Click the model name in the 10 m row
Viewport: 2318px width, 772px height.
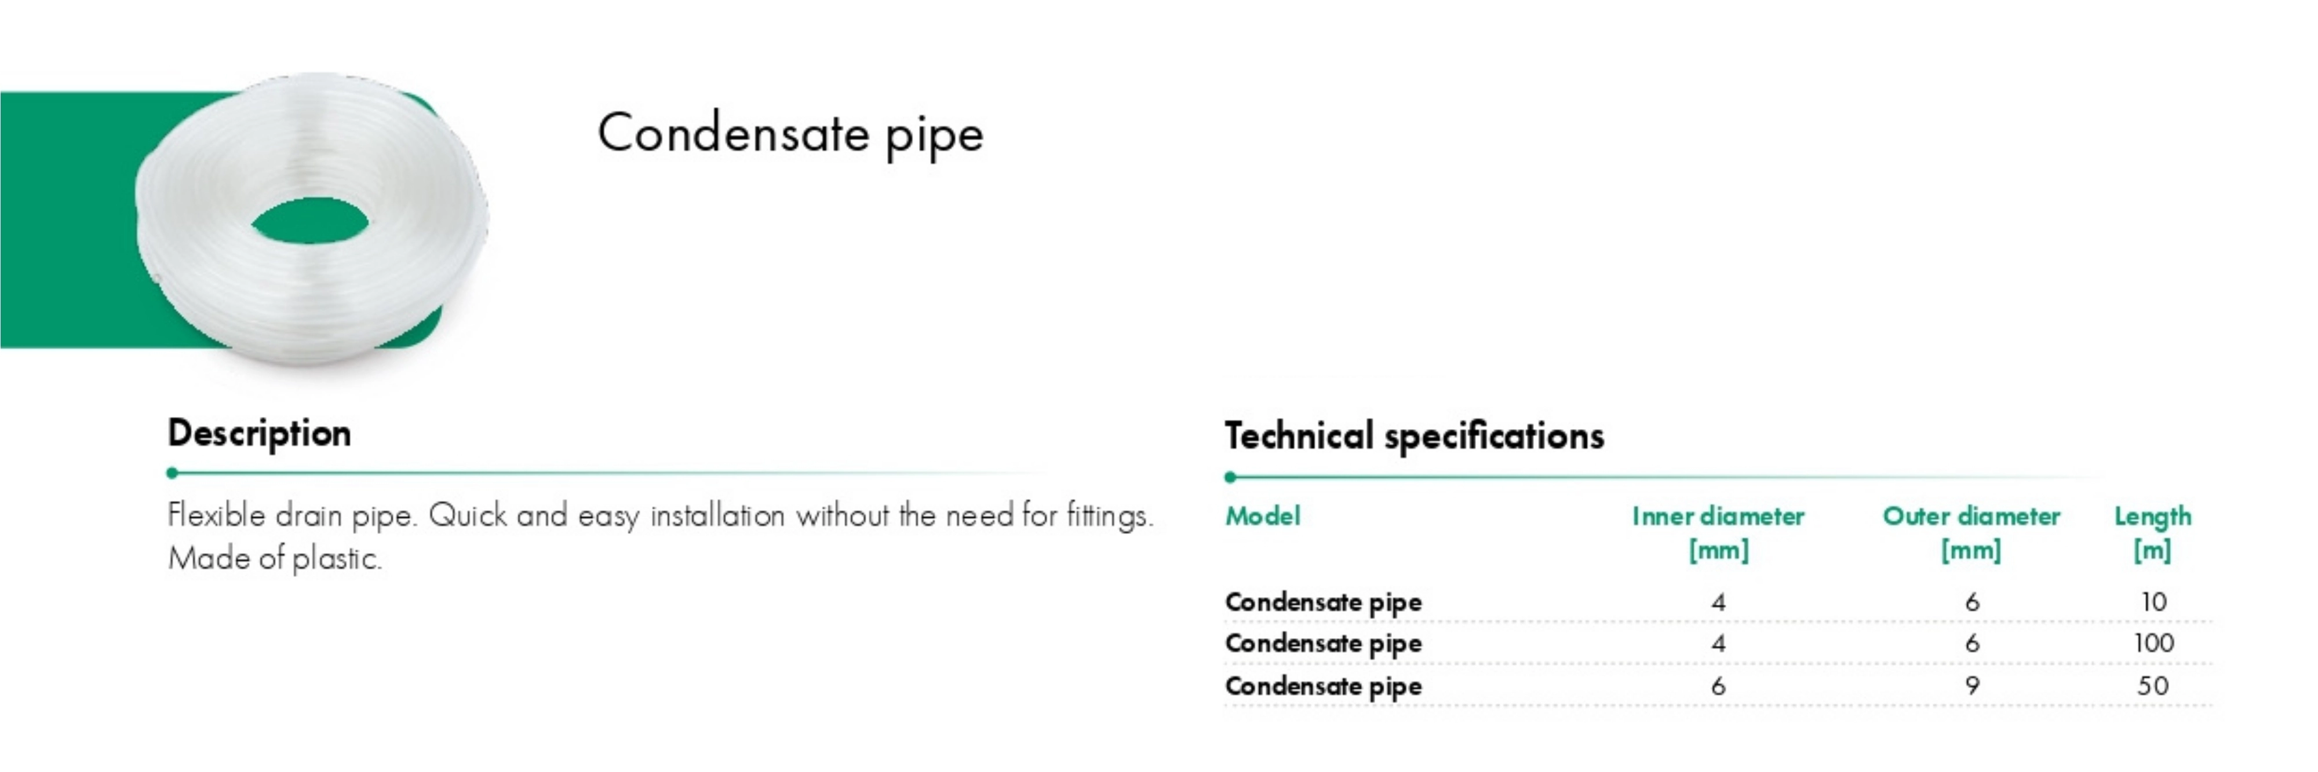pos(1323,602)
